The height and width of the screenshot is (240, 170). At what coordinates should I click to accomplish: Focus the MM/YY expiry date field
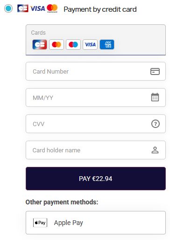tap(96, 97)
